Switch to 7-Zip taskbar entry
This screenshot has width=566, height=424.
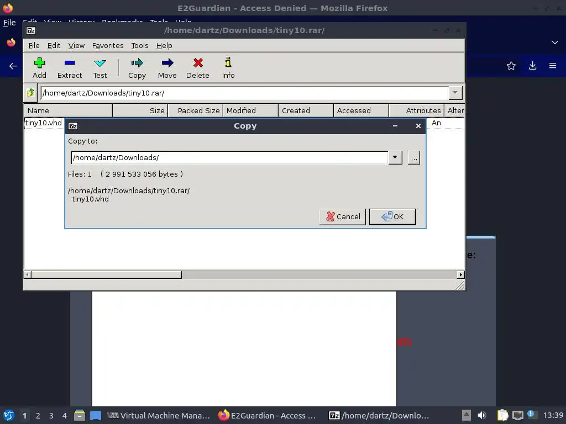pyautogui.click(x=379, y=416)
